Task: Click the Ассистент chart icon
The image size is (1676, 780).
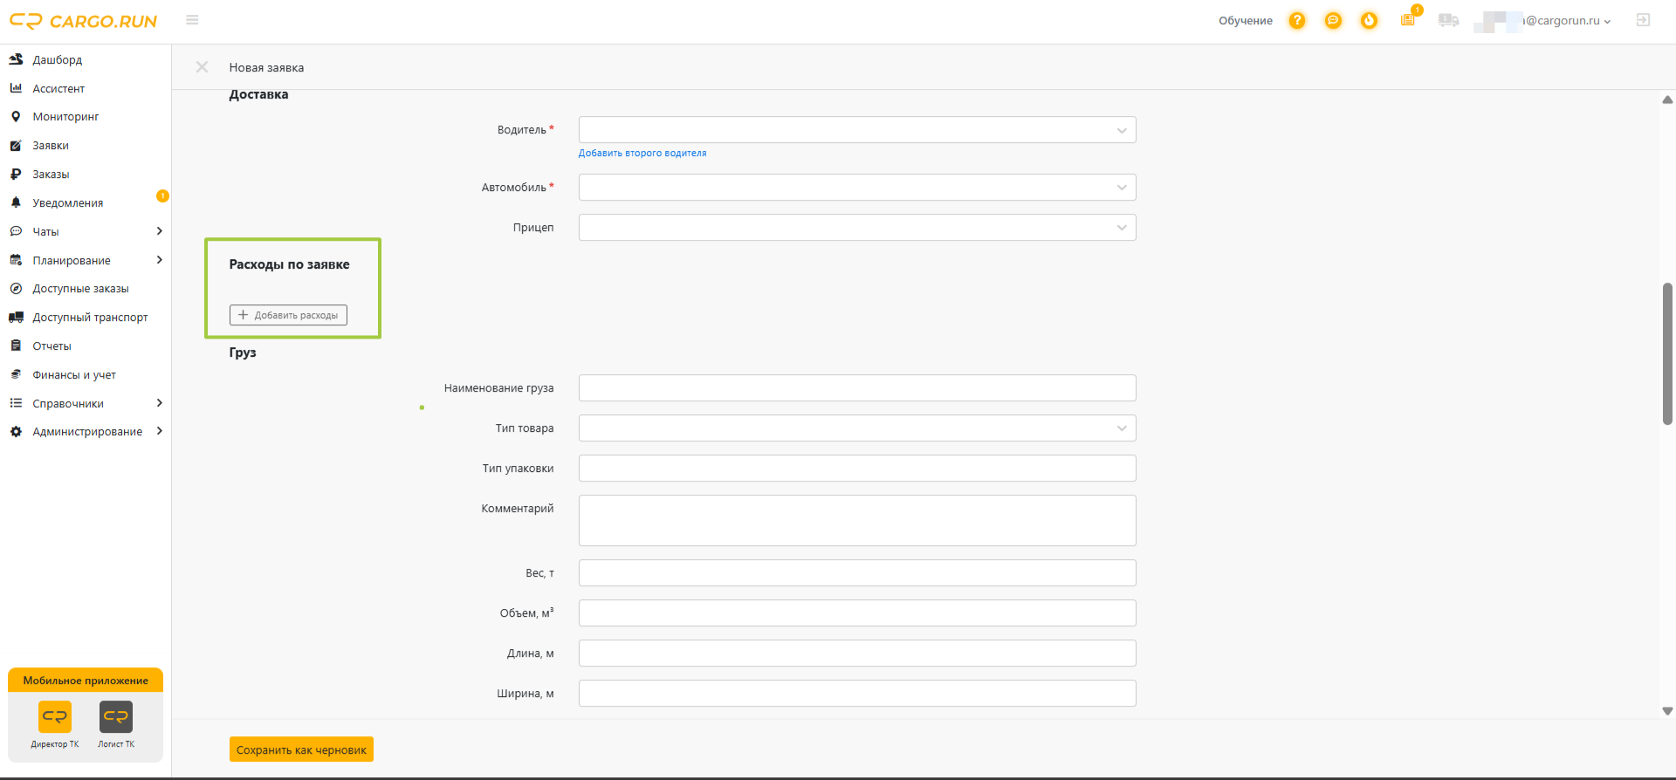Action: click(16, 88)
